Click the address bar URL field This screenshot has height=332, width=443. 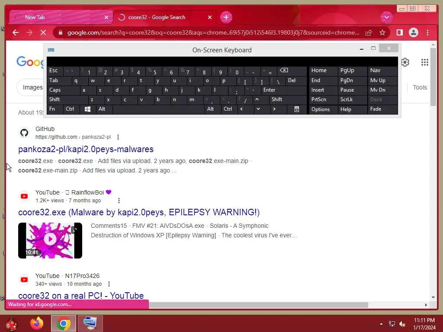point(213,32)
